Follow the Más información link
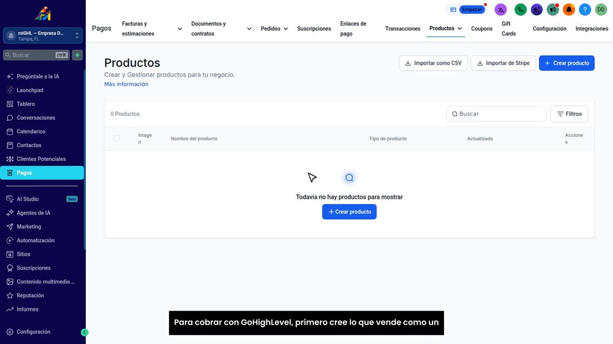This screenshot has width=613, height=344. click(127, 84)
